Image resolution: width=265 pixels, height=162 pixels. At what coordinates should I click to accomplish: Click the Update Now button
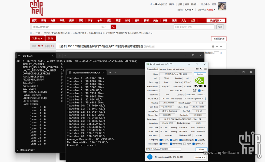click(x=200, y=157)
